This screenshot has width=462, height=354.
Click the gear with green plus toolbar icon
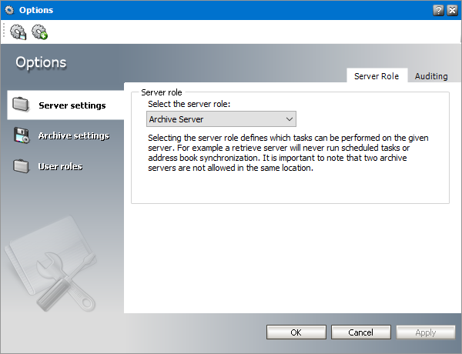click(x=40, y=32)
